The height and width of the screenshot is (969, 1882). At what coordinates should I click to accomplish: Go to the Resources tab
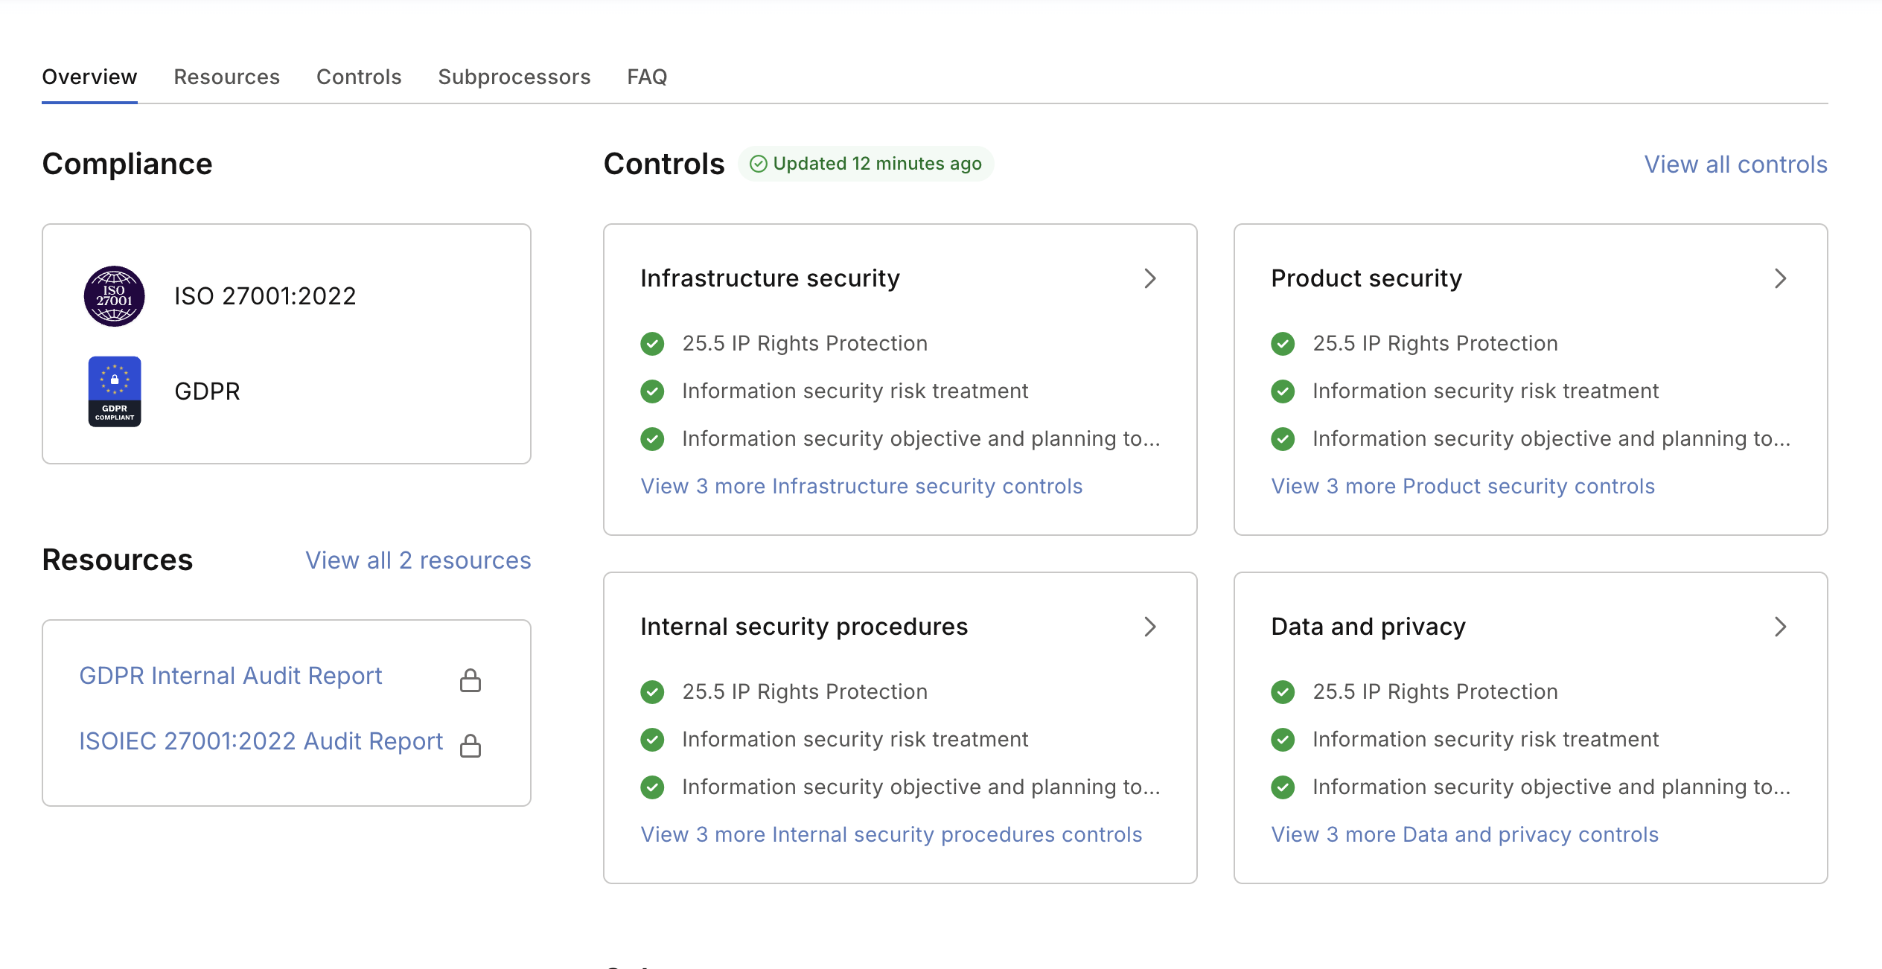click(226, 77)
